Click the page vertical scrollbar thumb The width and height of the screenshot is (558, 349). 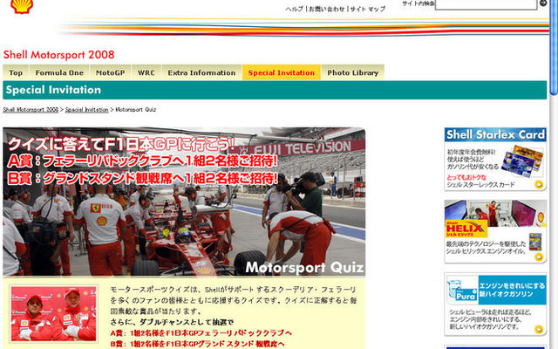[x=554, y=47]
